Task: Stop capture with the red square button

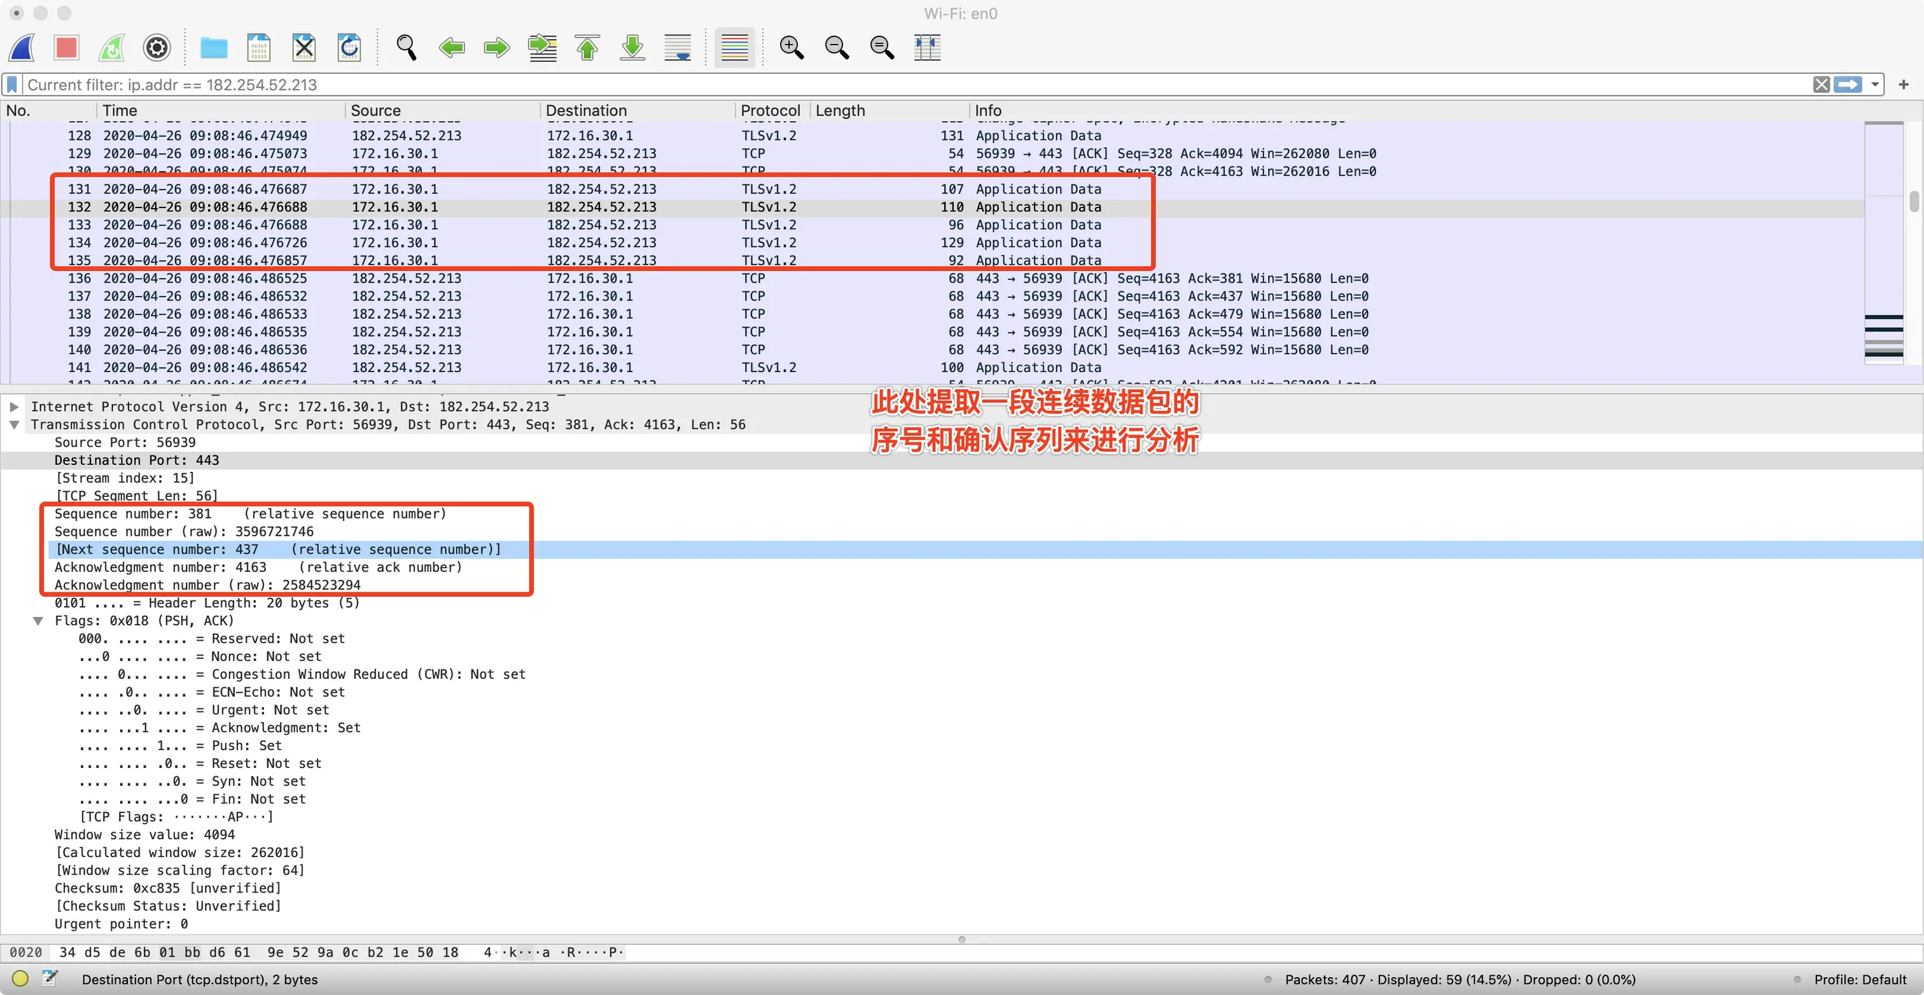Action: click(66, 48)
